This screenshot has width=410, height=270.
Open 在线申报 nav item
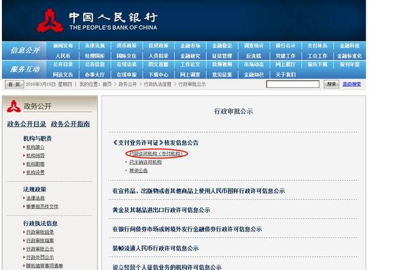click(127, 75)
